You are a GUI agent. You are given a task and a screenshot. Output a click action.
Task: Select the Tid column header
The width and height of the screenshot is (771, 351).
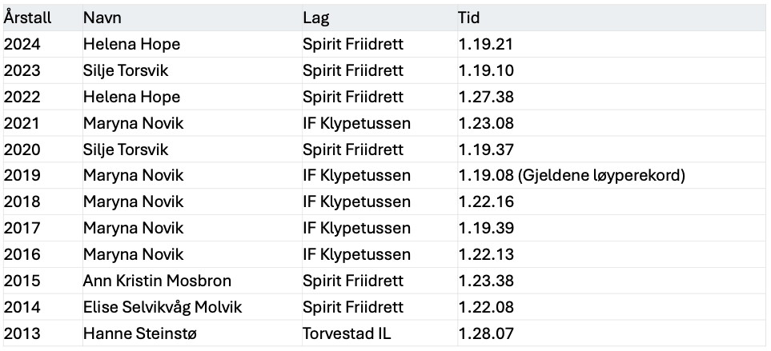pos(612,18)
